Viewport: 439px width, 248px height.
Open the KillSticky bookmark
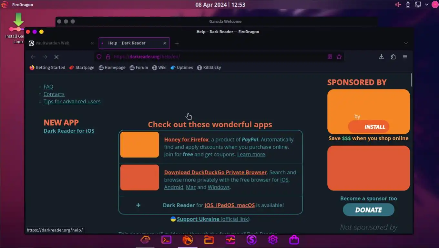[x=209, y=67]
